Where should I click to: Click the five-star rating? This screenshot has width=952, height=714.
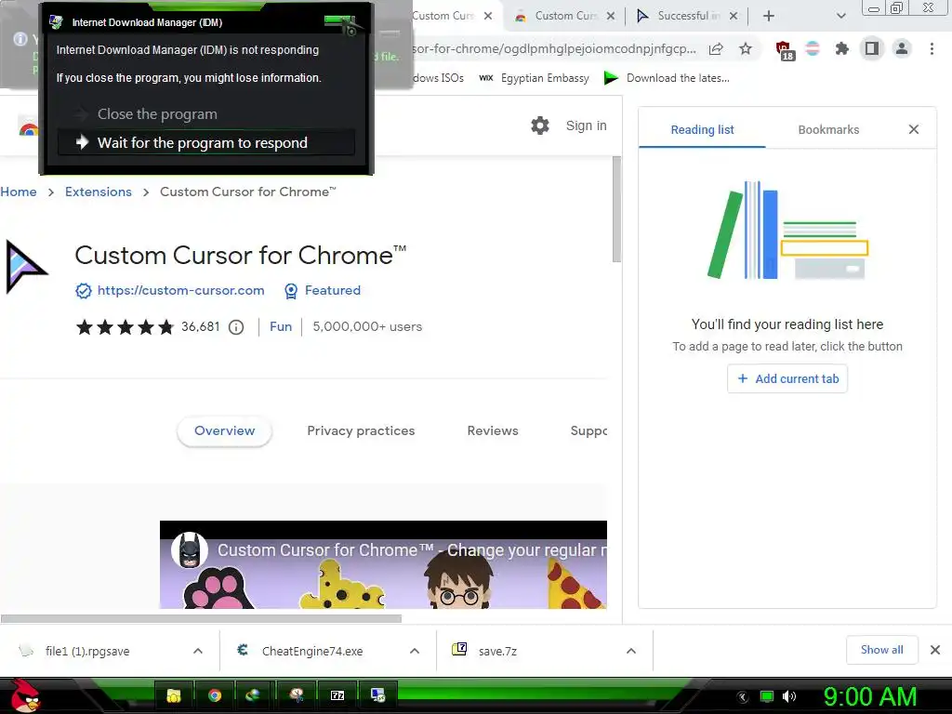[x=125, y=327]
